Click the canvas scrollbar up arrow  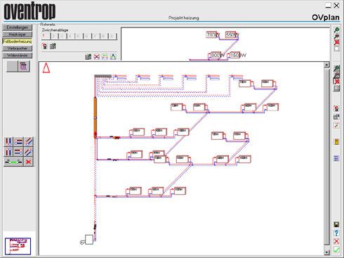point(327,65)
